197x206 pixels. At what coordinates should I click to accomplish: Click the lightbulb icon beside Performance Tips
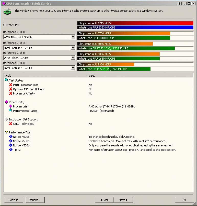tap(7, 132)
